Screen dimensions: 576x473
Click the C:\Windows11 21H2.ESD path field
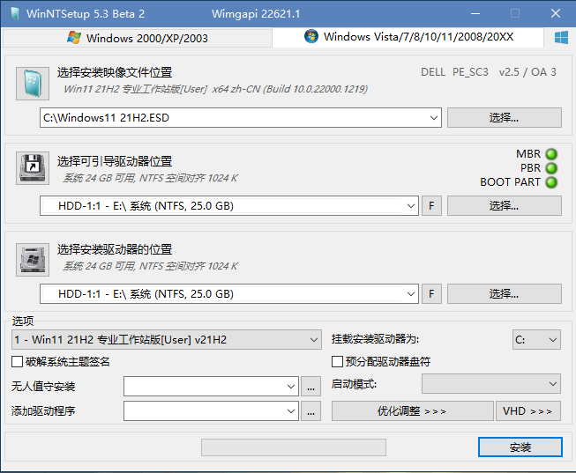(241, 118)
